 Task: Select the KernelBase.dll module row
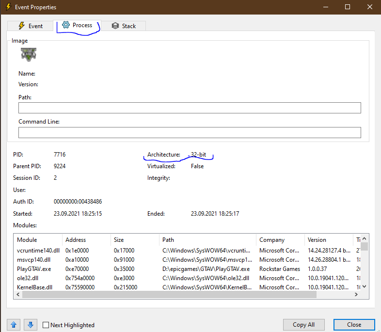(x=187, y=287)
